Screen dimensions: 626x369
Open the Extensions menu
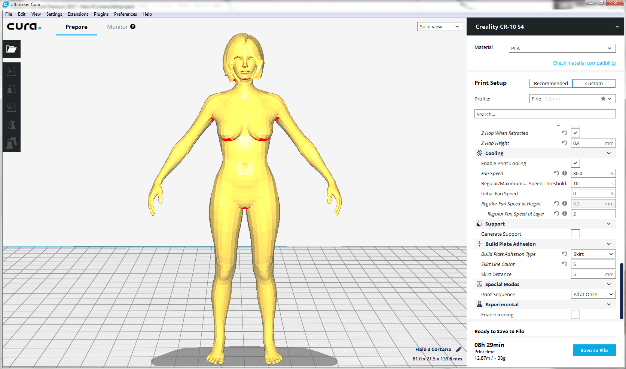tap(78, 14)
